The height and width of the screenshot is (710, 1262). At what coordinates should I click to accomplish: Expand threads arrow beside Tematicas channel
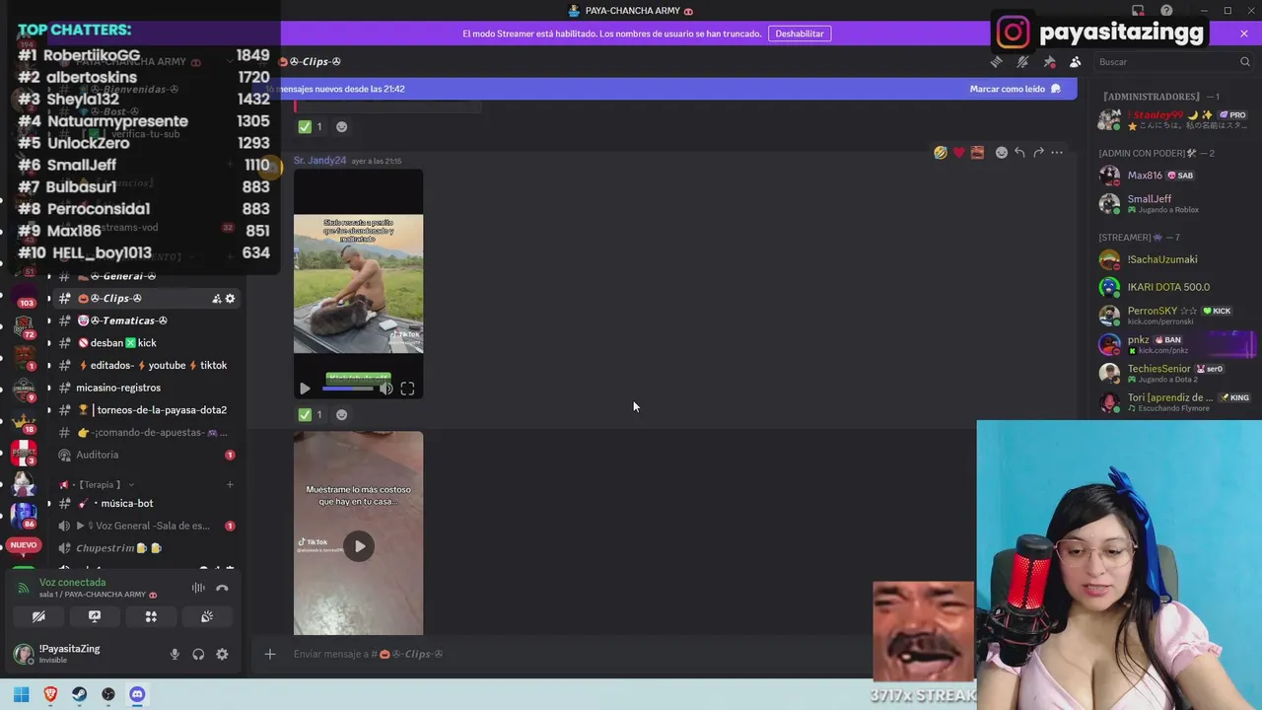[49, 320]
